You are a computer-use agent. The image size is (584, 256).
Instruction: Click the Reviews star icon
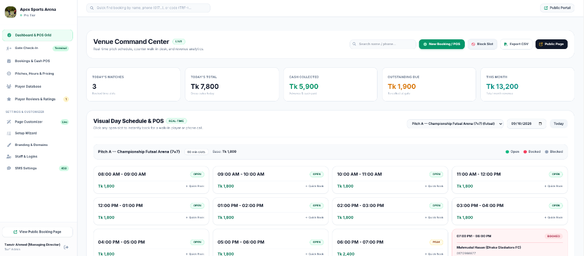point(9,99)
